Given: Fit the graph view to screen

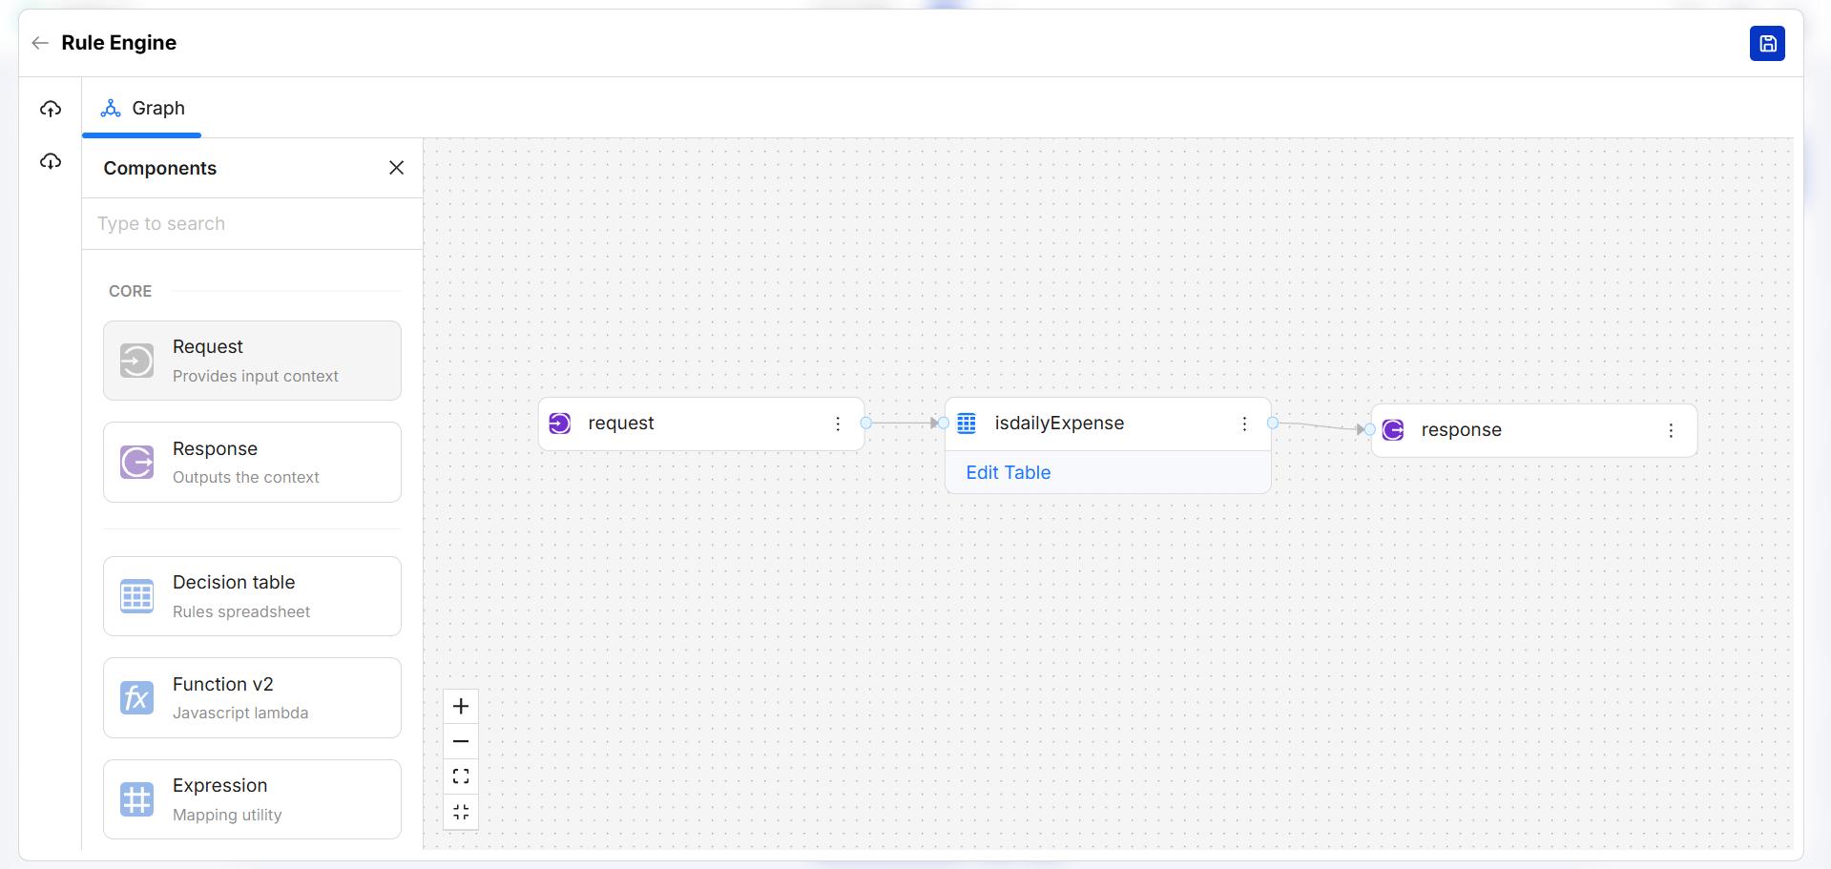Looking at the screenshot, I should click(x=461, y=776).
